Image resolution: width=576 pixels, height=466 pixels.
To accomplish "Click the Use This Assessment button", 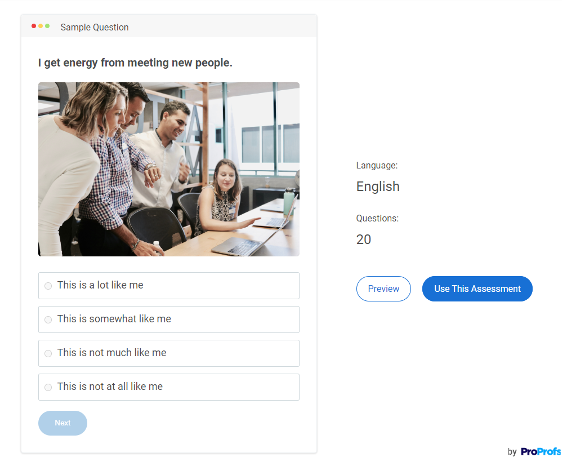I will point(477,289).
